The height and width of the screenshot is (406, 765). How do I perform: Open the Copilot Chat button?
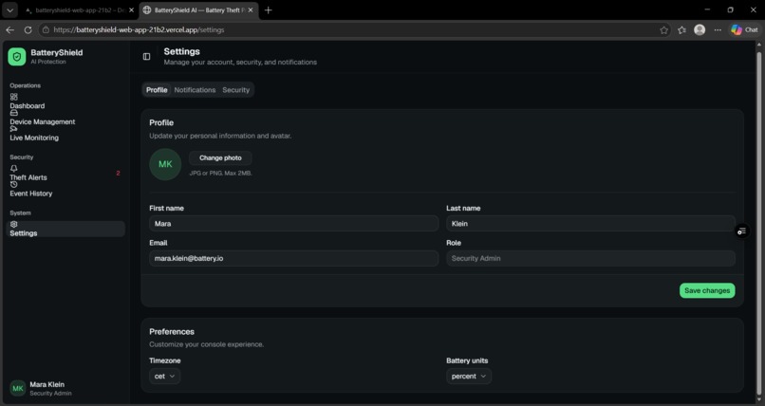[744, 30]
